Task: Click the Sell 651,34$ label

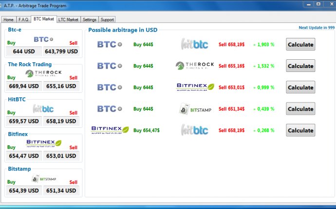Action: (231, 109)
